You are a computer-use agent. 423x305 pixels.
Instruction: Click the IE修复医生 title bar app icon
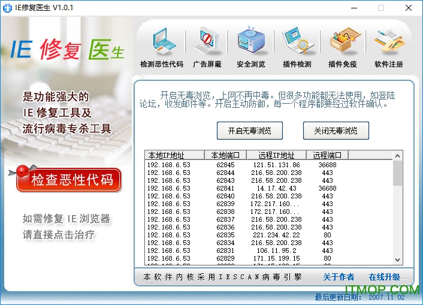click(8, 8)
